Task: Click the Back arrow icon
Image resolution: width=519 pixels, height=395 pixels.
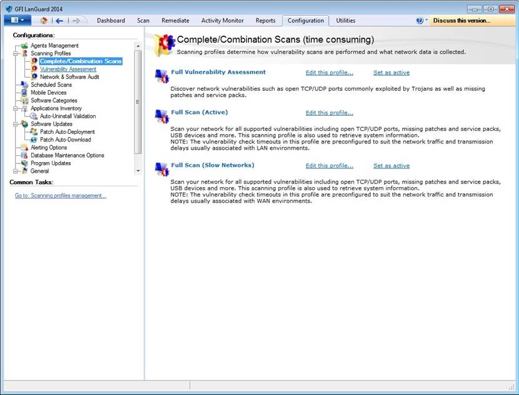Action: (x=59, y=21)
